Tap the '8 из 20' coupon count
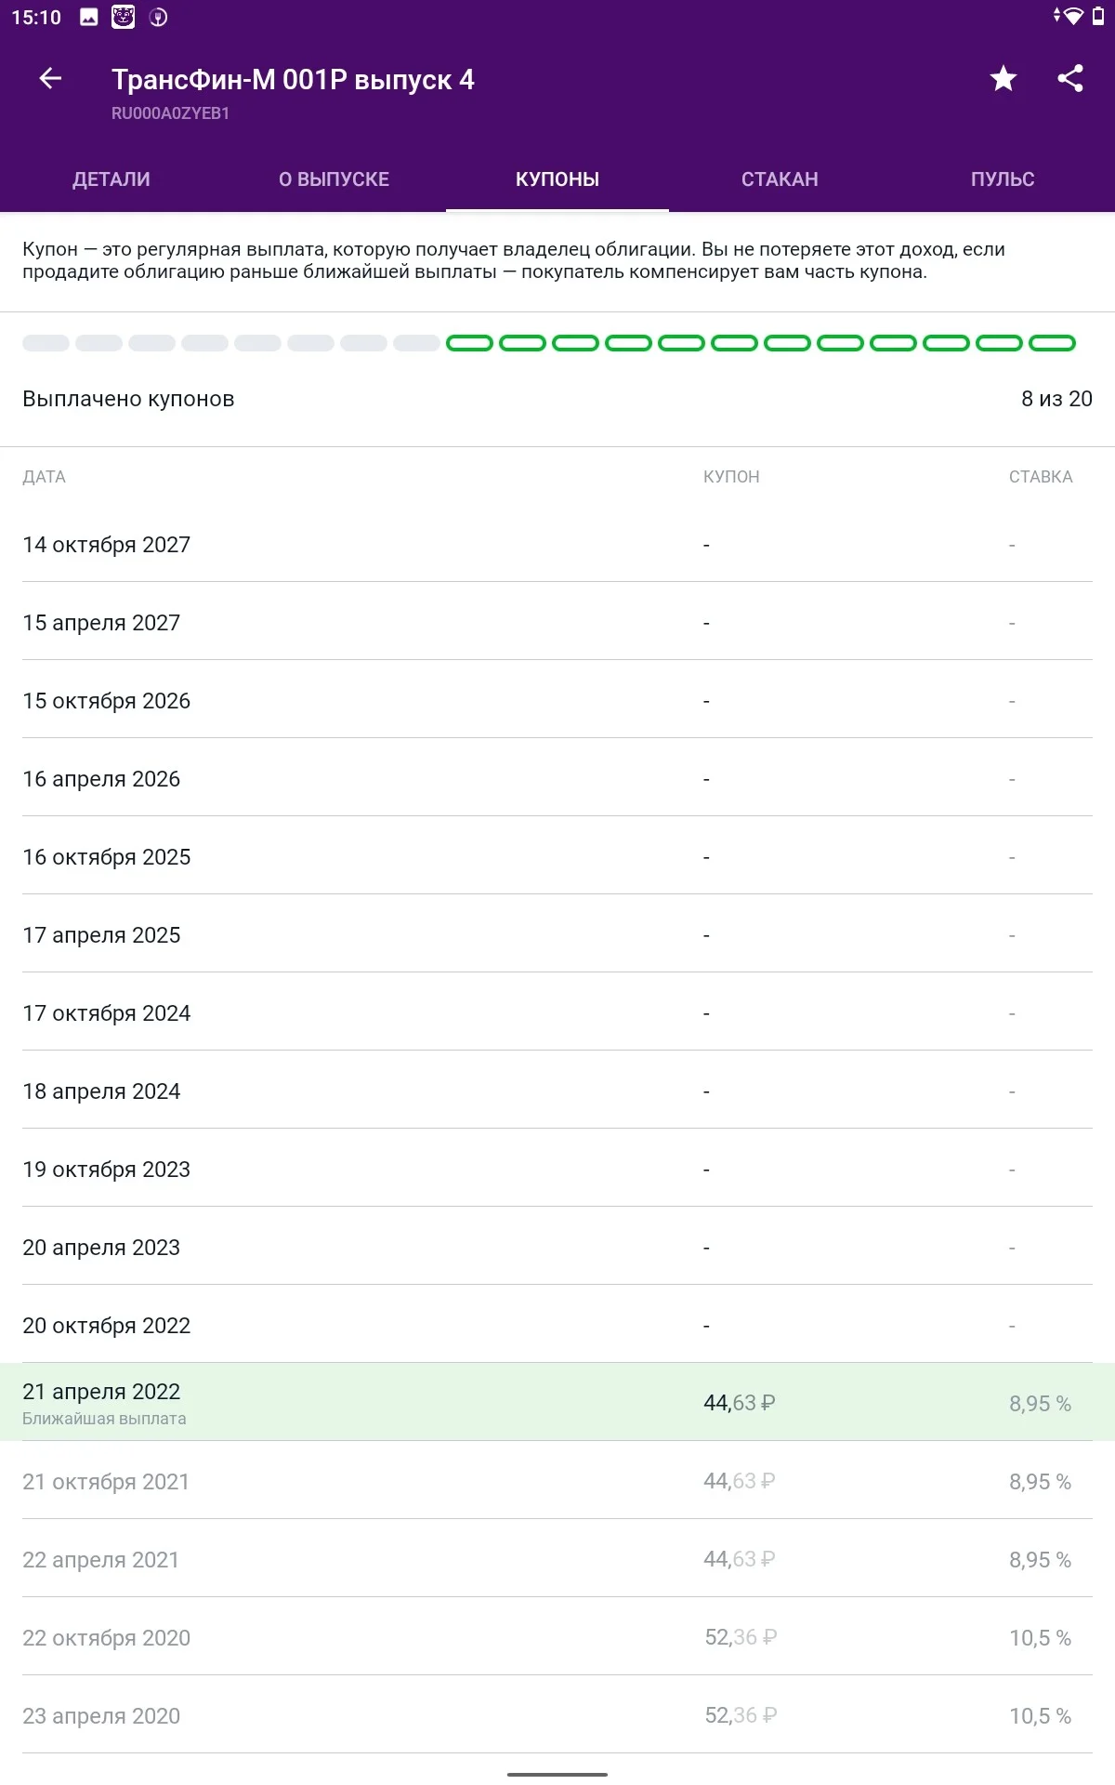The image size is (1115, 1785). 1056,399
